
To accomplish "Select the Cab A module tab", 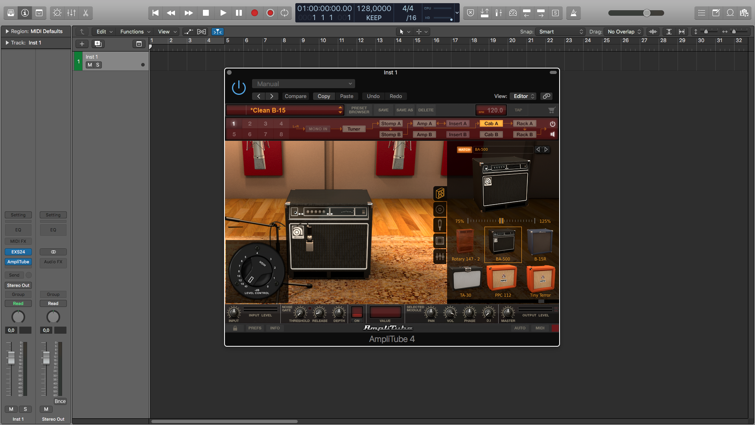I will pos(491,124).
